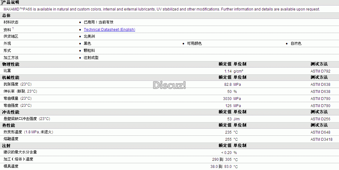
Task: Click the ASTM D792 test method
Action: 320,71
